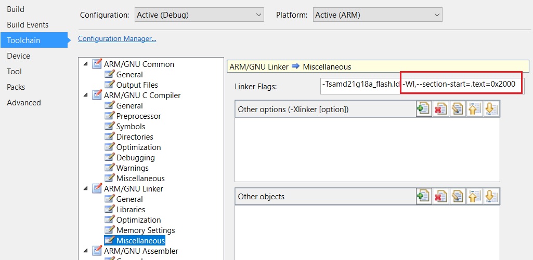The width and height of the screenshot is (533, 260).
Task: Select General under ARM/GNU C Compiler
Action: click(x=129, y=105)
